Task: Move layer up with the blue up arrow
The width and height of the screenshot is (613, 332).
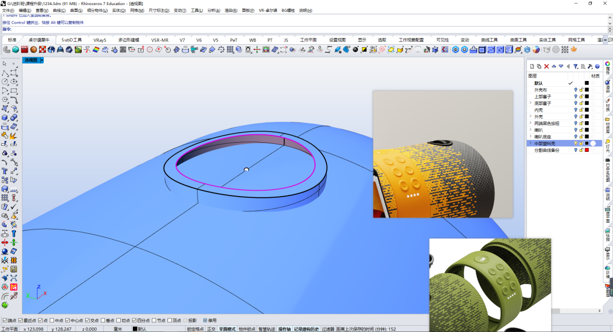Action: point(553,66)
